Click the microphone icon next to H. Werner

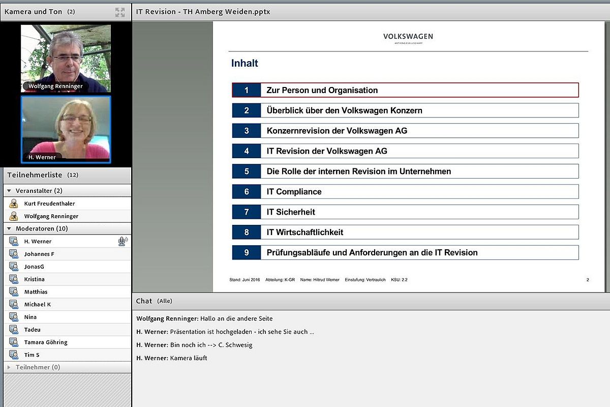pyautogui.click(x=123, y=241)
